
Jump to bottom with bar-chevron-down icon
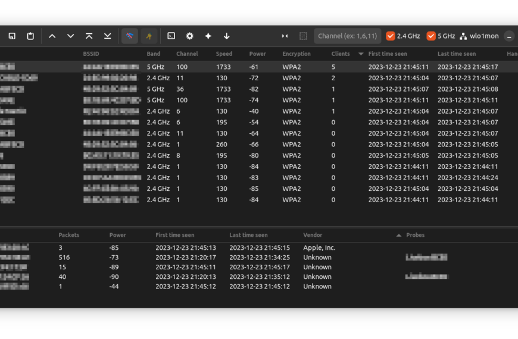tap(107, 36)
